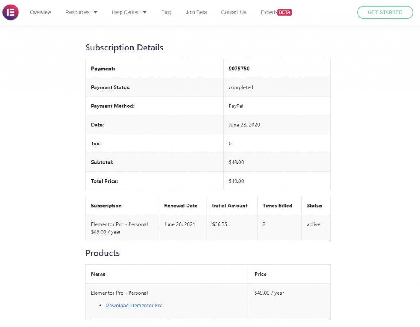Expand the Resources dropdown menu

point(78,12)
